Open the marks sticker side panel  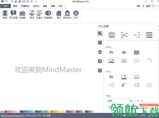tap(100, 61)
